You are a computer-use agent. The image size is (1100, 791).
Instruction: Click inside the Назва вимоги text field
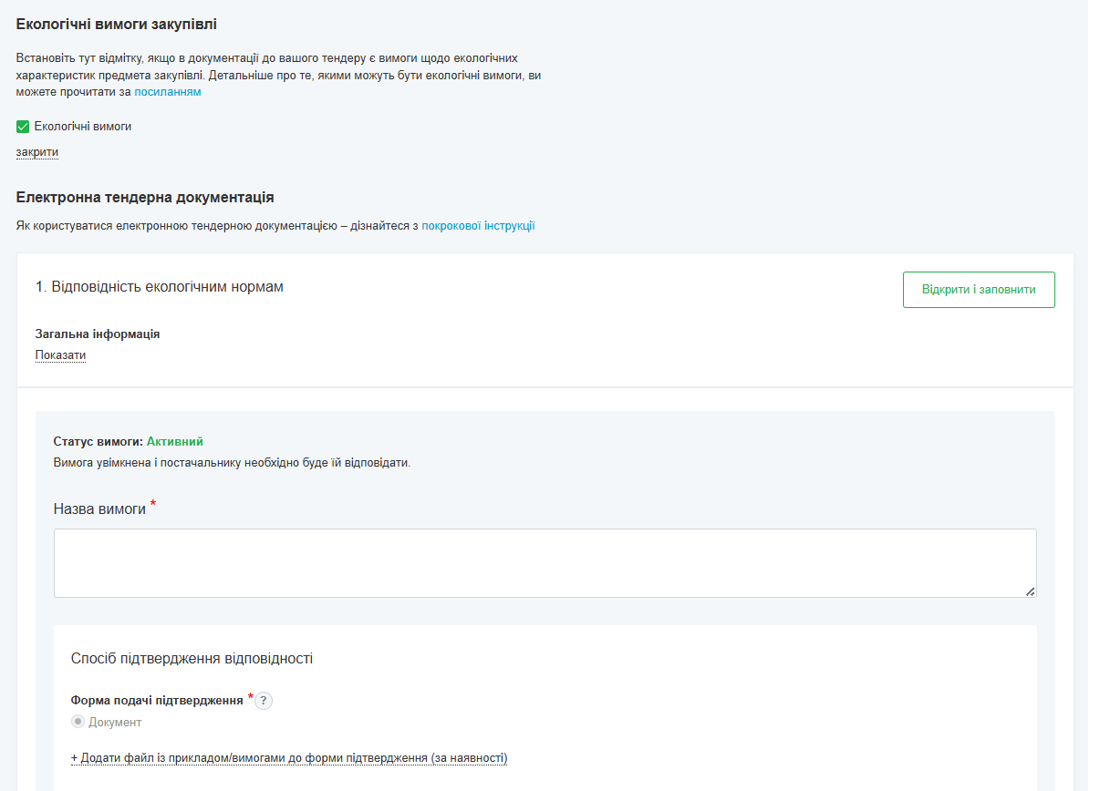[545, 560]
